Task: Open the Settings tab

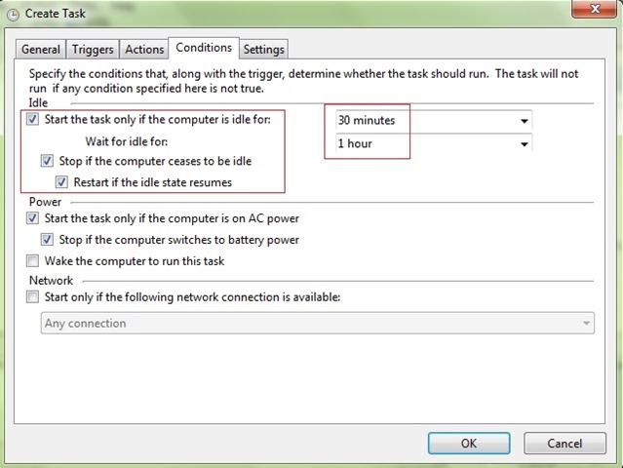Action: (264, 50)
